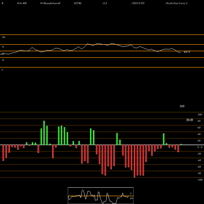Click the 'SI & MR' header text
This screenshot has height=204, width=204.
tap(22, 3)
